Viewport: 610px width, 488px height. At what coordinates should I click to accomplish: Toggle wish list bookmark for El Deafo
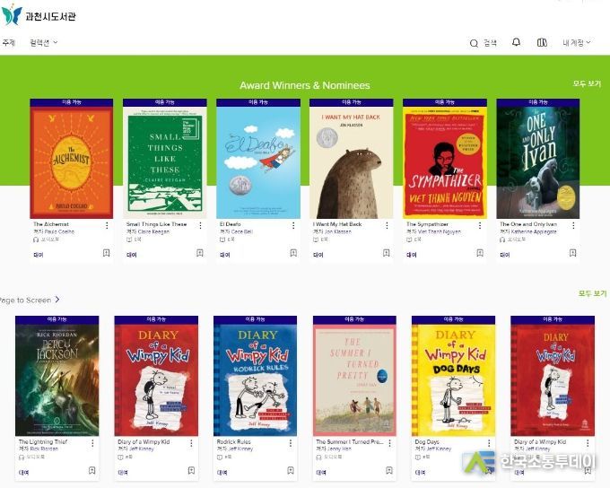293,253
